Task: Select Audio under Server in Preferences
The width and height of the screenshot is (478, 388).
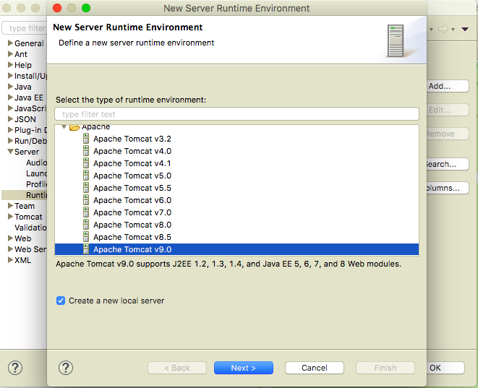Action: (36, 163)
